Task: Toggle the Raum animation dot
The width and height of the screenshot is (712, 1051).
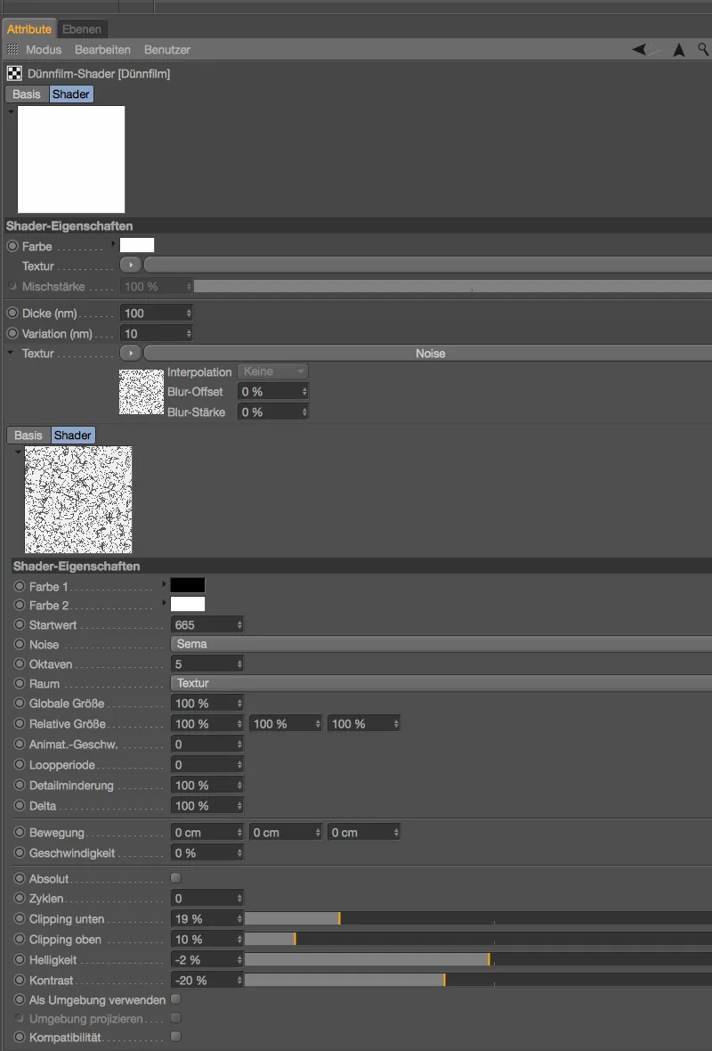Action: [20, 684]
